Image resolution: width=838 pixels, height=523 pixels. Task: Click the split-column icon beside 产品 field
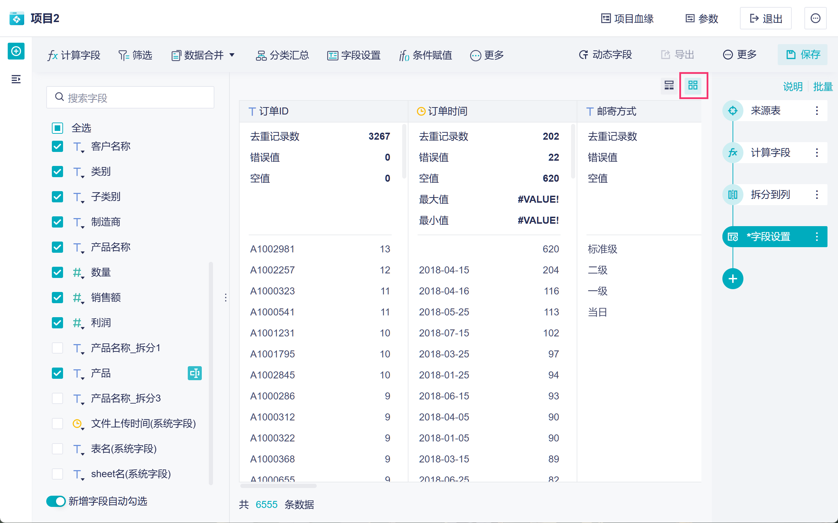[x=194, y=373]
